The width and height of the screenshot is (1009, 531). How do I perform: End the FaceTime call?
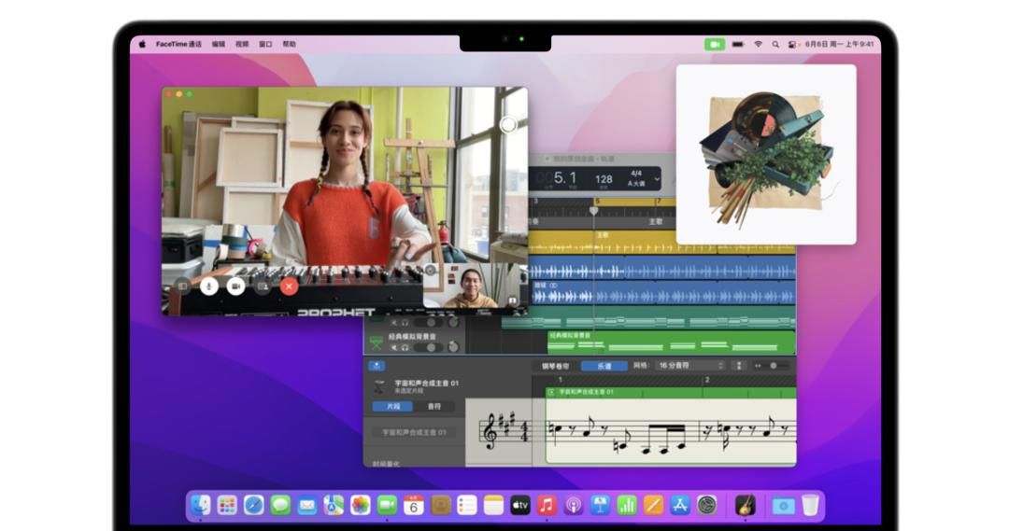[289, 286]
